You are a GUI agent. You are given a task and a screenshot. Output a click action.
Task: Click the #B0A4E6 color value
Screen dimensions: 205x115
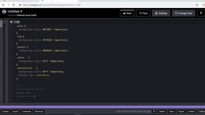pos(47,50)
